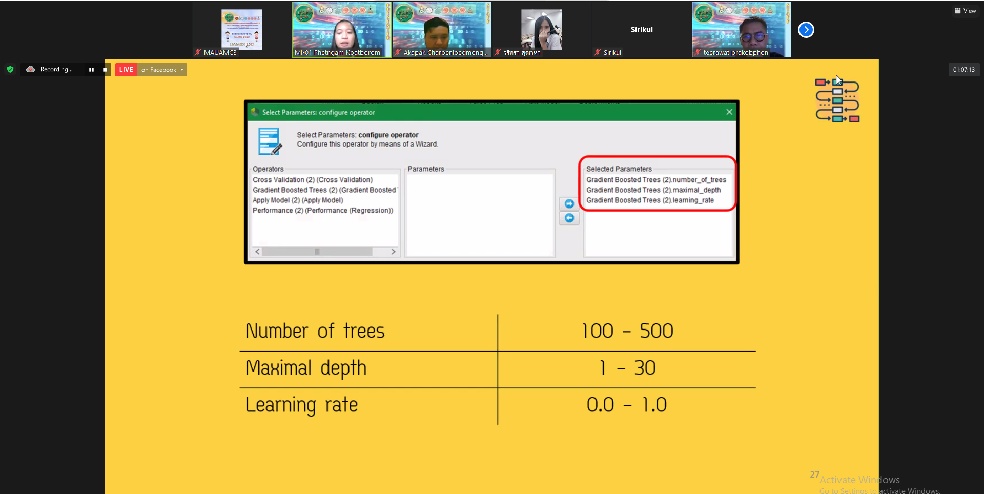Click muted mic icon beside MAUAMC3
Viewport: 984px width, 494px height.
tap(198, 52)
